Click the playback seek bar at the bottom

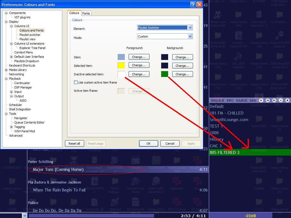click(x=91, y=216)
